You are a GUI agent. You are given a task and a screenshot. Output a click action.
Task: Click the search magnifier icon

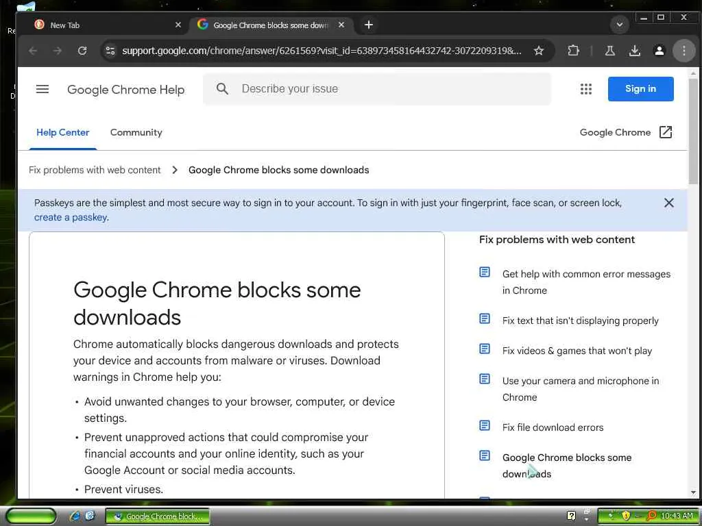coord(222,88)
